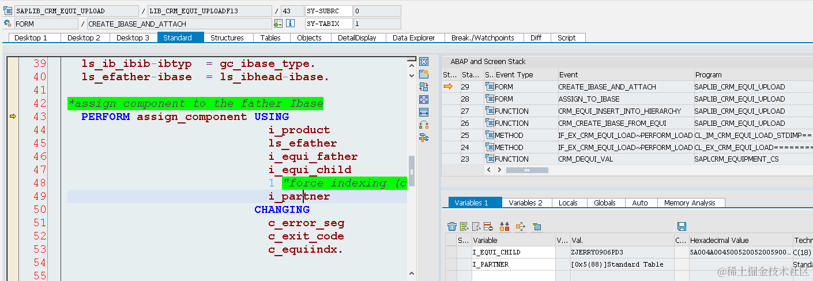Open the Locals tab
This screenshot has height=281, width=813.
[569, 203]
